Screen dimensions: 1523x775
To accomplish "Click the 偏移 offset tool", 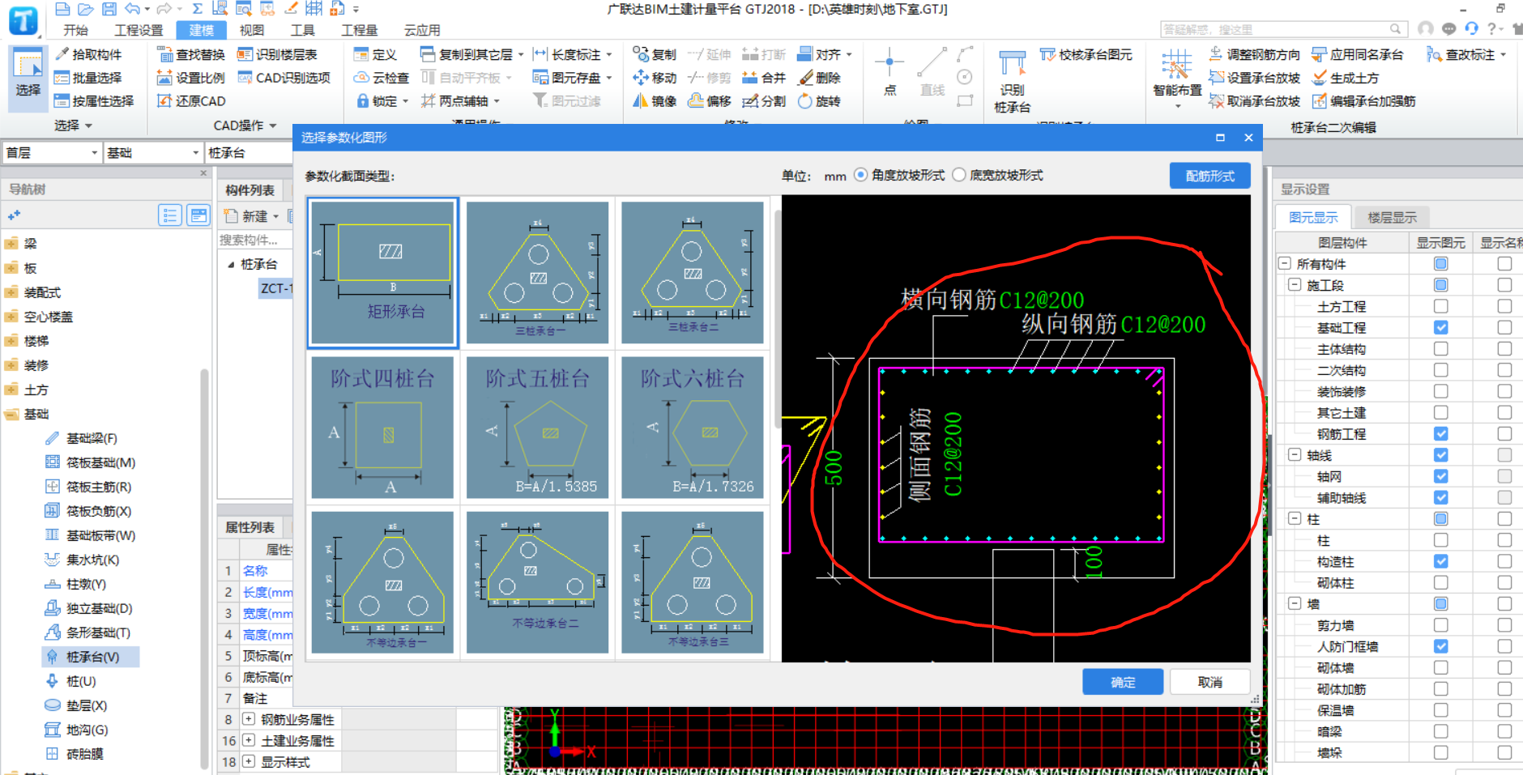I will point(709,101).
